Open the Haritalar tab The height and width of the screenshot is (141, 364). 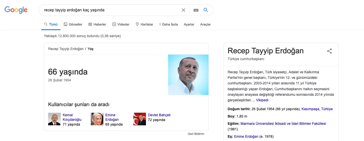[x=144, y=25]
